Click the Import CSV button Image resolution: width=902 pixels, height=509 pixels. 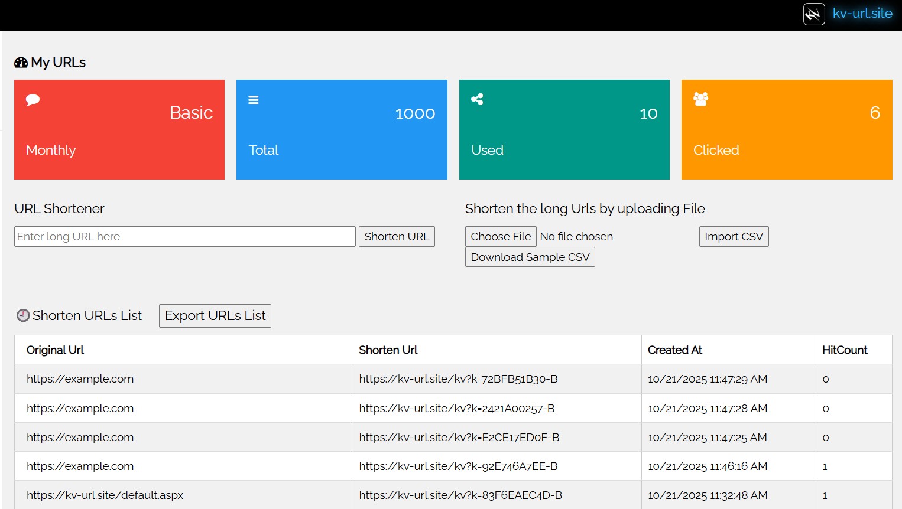[734, 236]
